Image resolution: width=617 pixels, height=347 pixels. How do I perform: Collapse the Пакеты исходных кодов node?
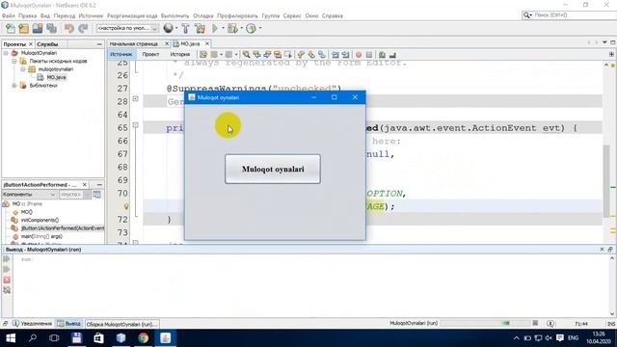pyautogui.click(x=14, y=61)
